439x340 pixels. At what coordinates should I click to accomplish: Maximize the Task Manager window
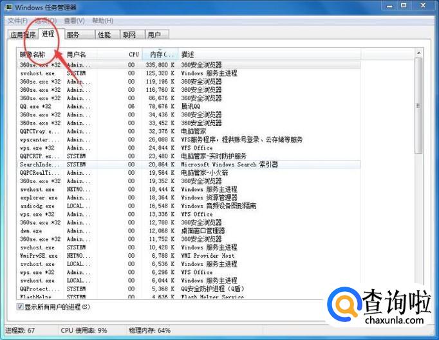[404, 6]
